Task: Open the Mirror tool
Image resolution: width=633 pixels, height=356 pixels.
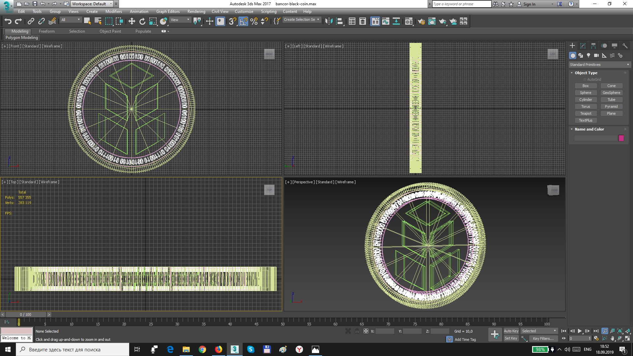Action: pos(329,21)
